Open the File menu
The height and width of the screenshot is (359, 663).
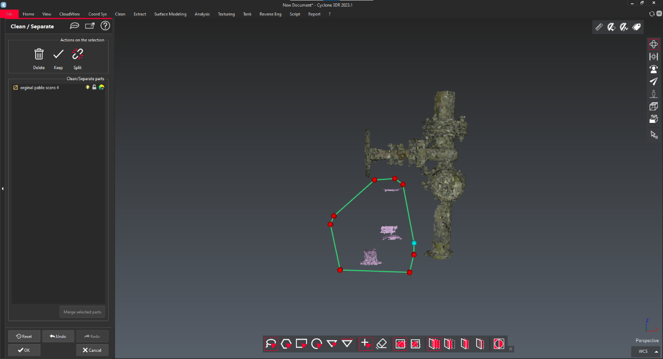tap(9, 14)
